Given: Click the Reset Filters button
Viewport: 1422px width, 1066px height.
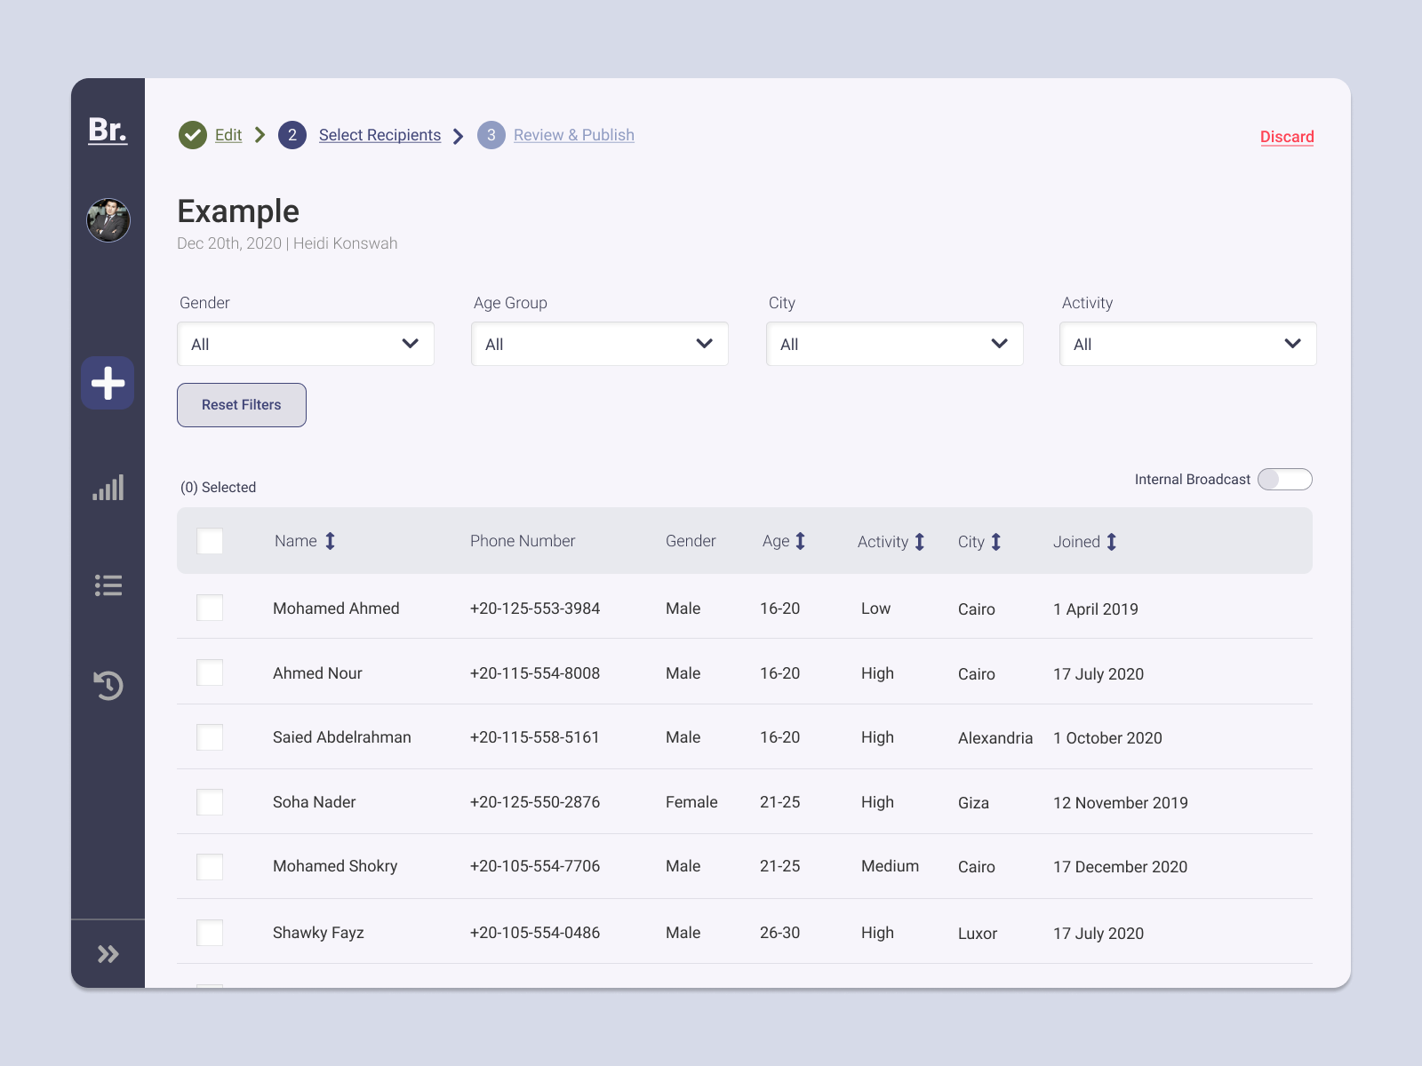Looking at the screenshot, I should click(x=241, y=404).
